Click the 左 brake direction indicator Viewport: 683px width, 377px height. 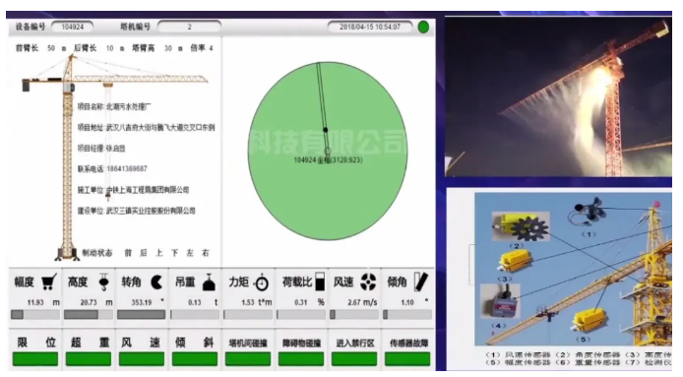[190, 253]
